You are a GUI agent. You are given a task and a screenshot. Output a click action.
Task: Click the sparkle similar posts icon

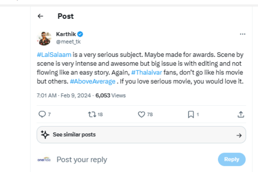tap(45, 135)
